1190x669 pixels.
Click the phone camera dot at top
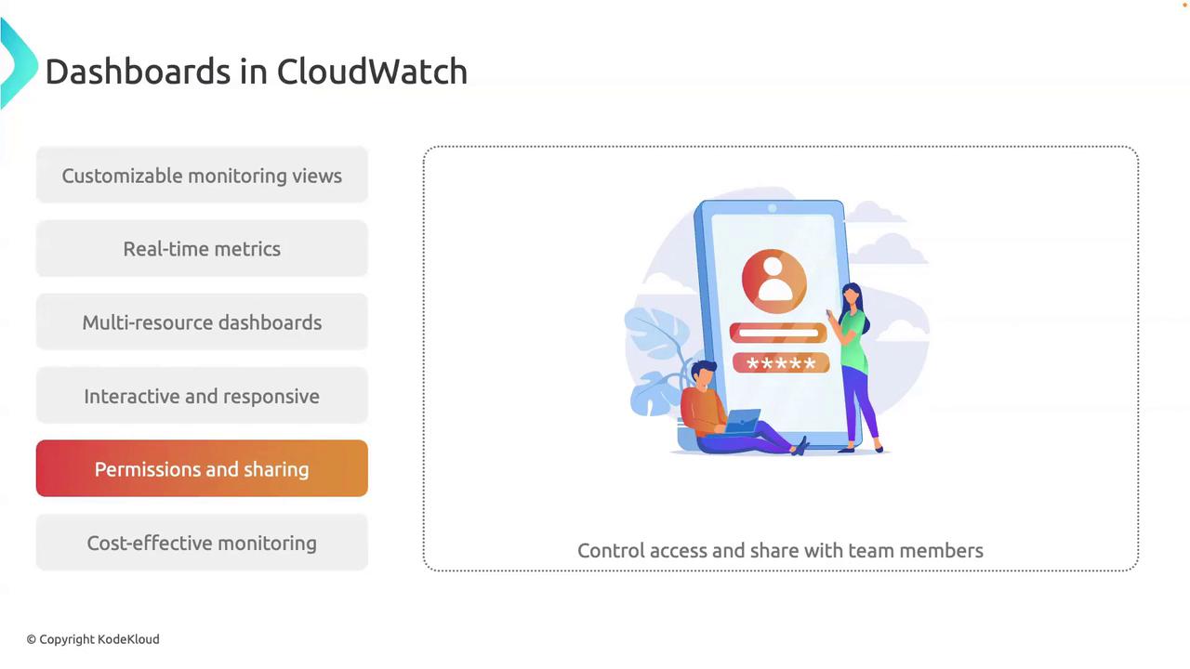coord(772,208)
